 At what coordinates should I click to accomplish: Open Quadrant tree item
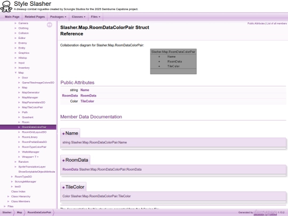click(28, 117)
